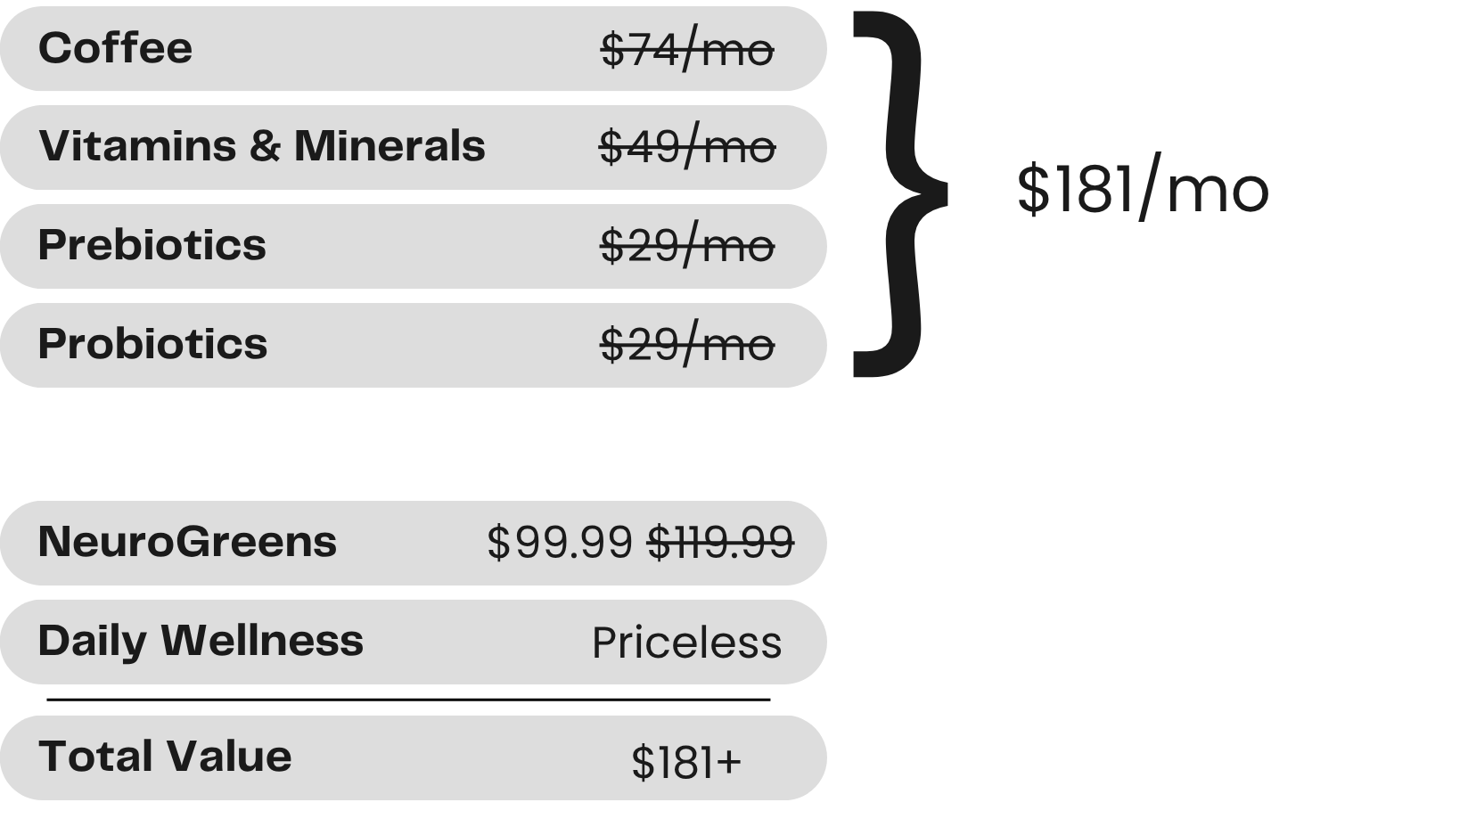This screenshot has width=1468, height=827.
Task: Click the NeuroGreens product name
Action: [x=187, y=542]
